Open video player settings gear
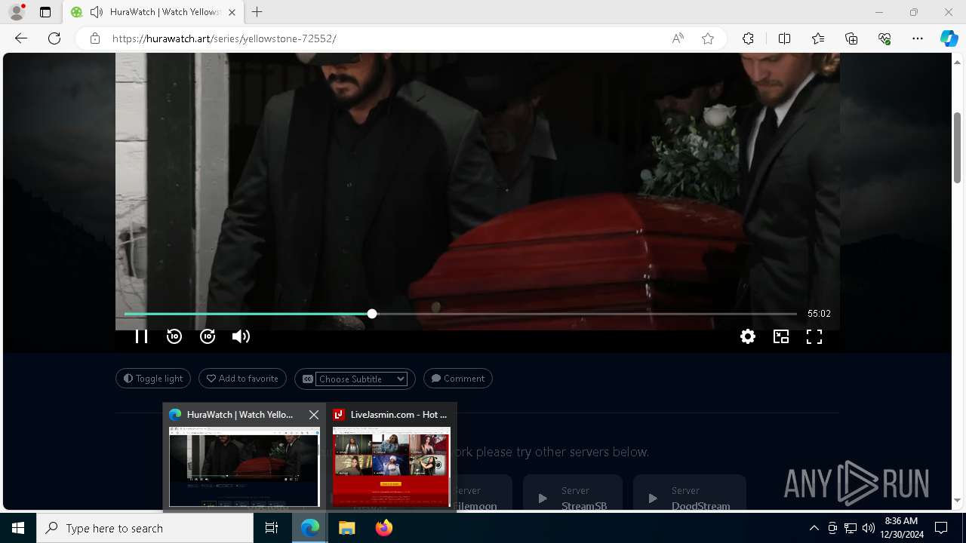The image size is (966, 543). click(x=748, y=336)
